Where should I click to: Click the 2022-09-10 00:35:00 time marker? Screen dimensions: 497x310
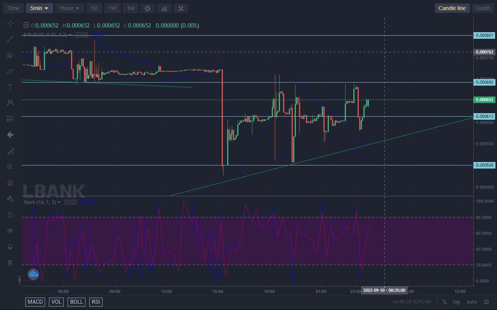pos(384,290)
